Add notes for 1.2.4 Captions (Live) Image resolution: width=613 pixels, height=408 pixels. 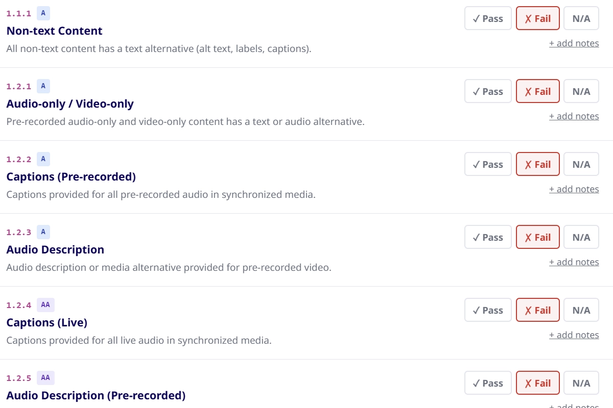574,335
